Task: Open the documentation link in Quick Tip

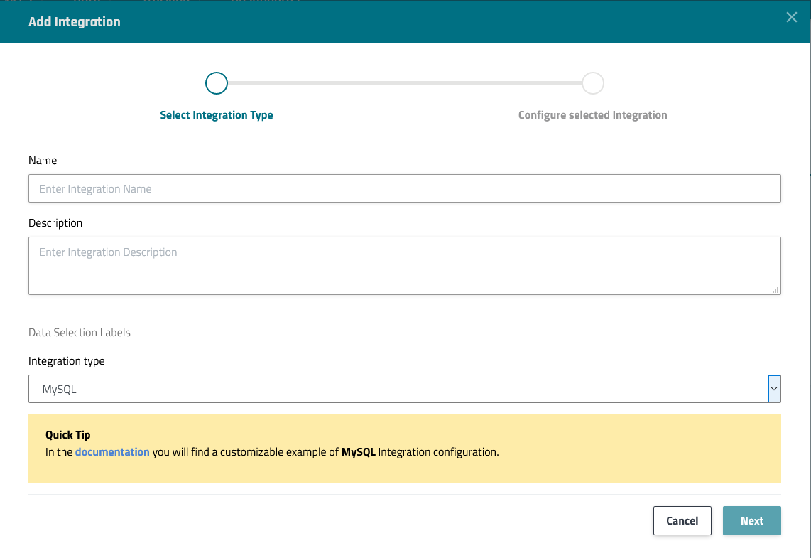Action: coord(112,451)
